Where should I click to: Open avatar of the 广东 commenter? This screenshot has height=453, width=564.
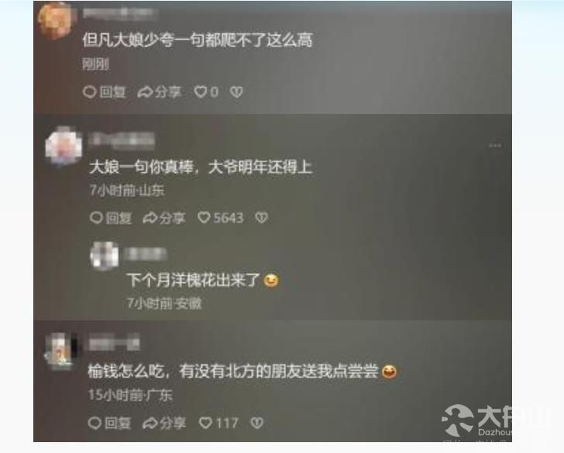pyautogui.click(x=61, y=351)
